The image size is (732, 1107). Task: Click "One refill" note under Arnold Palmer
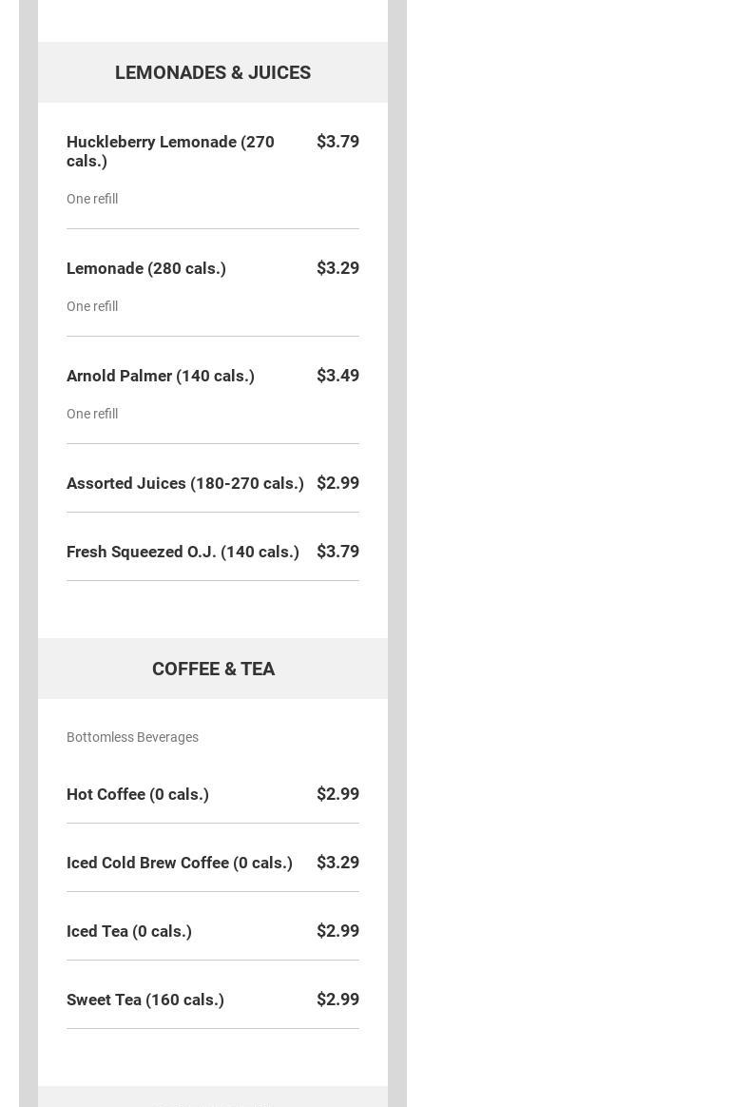click(92, 414)
